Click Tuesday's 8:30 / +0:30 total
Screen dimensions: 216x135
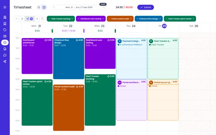(x=68, y=31)
